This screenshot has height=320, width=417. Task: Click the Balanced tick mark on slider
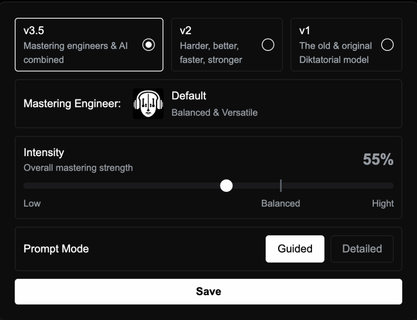click(281, 186)
